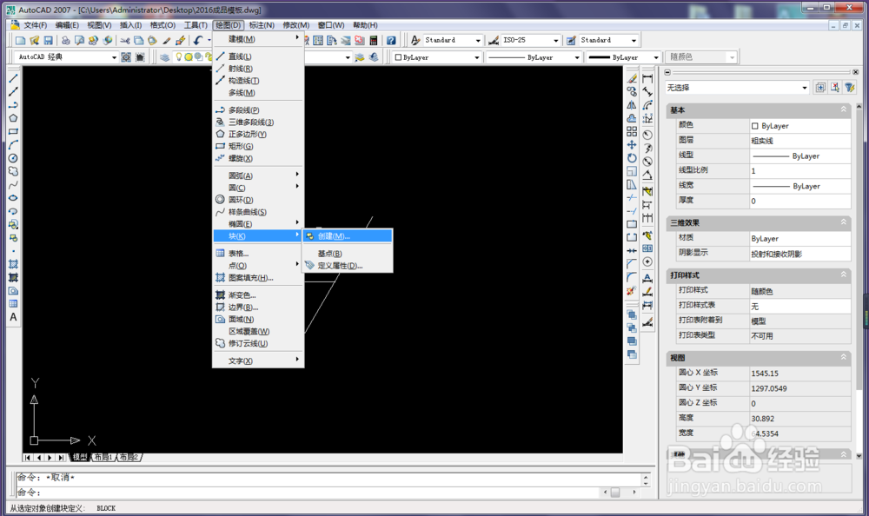Click the properties panel scroll down arrow
This screenshot has height=516, width=869.
(859, 455)
